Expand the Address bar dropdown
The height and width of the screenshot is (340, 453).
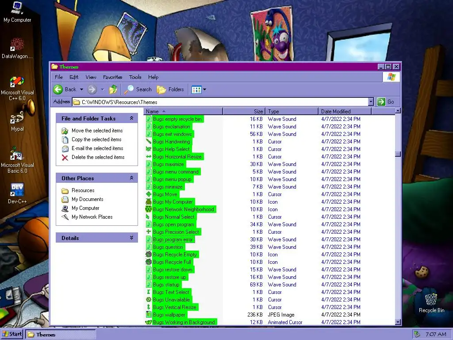pos(371,102)
